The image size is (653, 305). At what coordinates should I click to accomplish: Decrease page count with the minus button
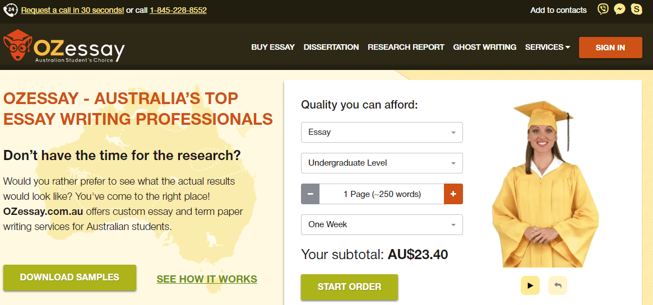pyautogui.click(x=311, y=194)
